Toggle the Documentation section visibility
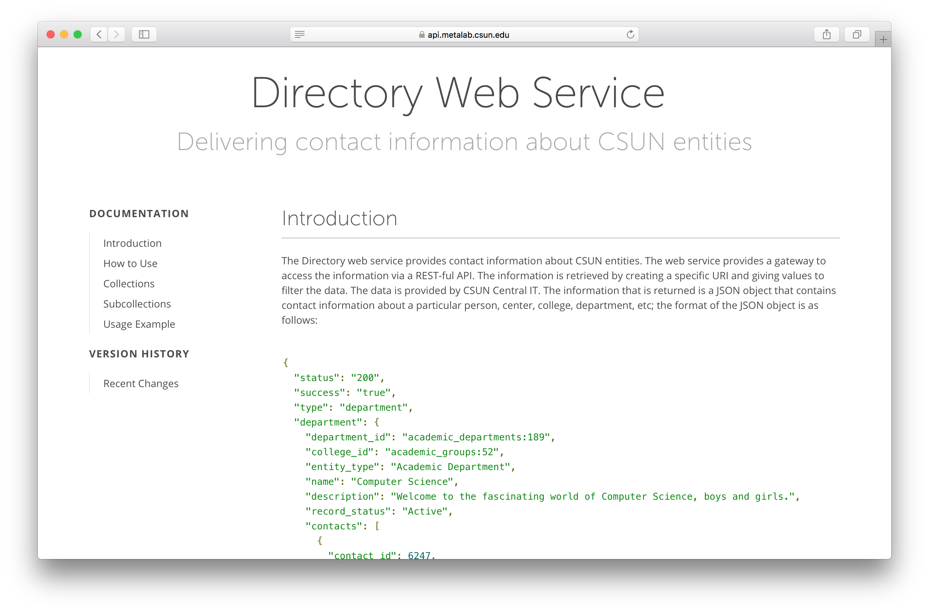 tap(138, 213)
